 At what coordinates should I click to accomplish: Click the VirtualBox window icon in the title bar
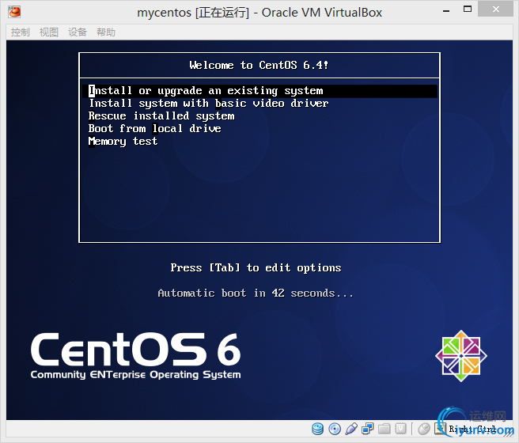(x=14, y=12)
